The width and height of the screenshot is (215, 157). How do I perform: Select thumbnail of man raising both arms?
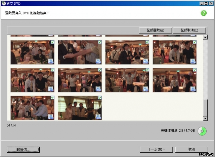[x=127, y=80]
